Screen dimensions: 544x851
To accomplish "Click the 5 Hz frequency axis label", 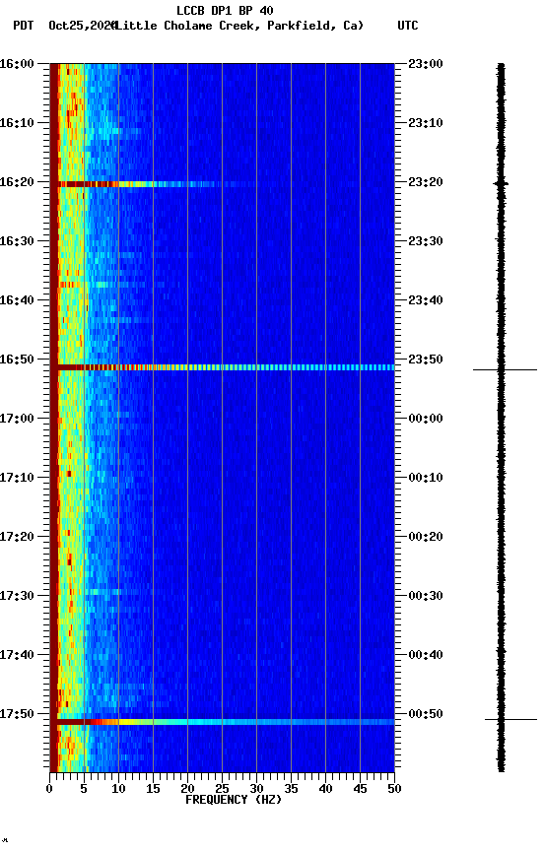I will coord(84,789).
